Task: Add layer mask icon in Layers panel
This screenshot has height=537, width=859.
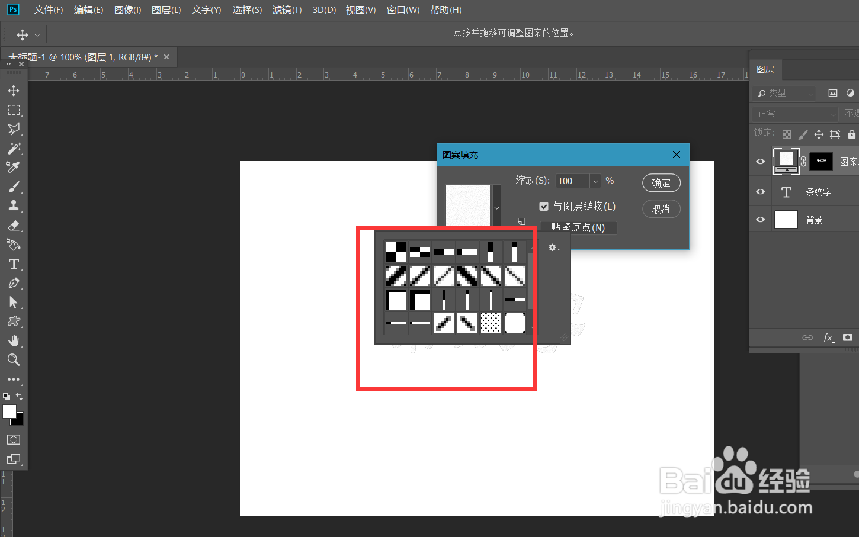Action: click(848, 337)
